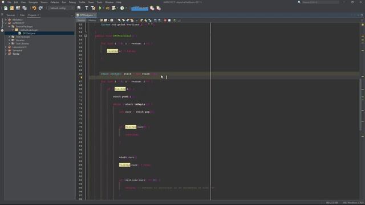Click the Save All toolbar icon
This screenshot has width=365, height=205.
pyautogui.click(x=25, y=8)
